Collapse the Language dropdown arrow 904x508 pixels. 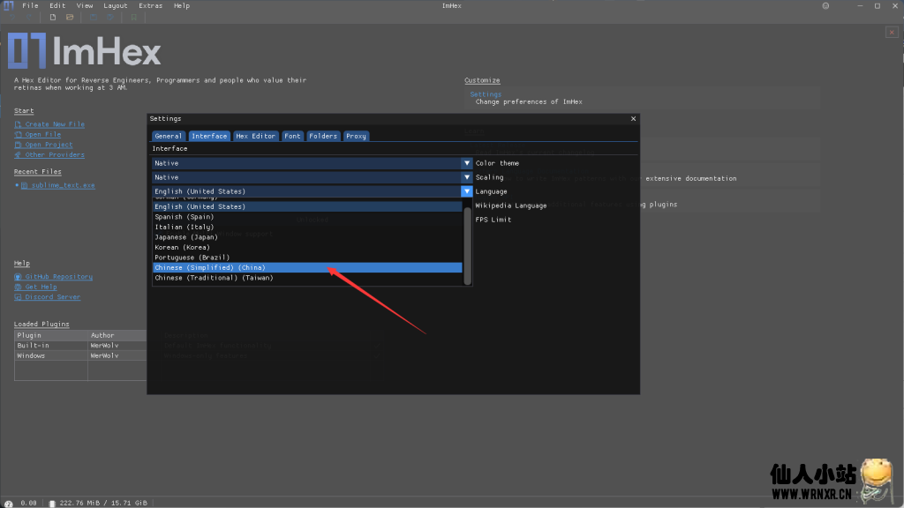(467, 191)
